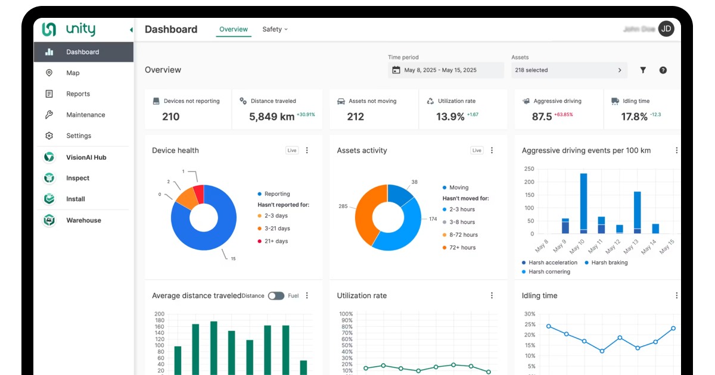Click Live badge on Assets activity
This screenshot has height=375, width=715.
pos(477,151)
